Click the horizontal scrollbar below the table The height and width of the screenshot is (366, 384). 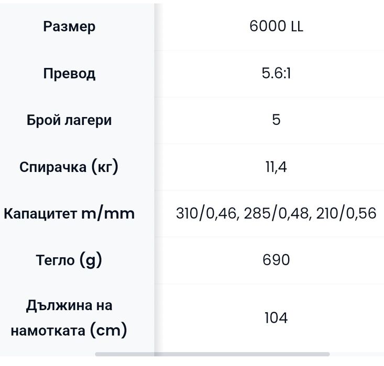click(212, 354)
